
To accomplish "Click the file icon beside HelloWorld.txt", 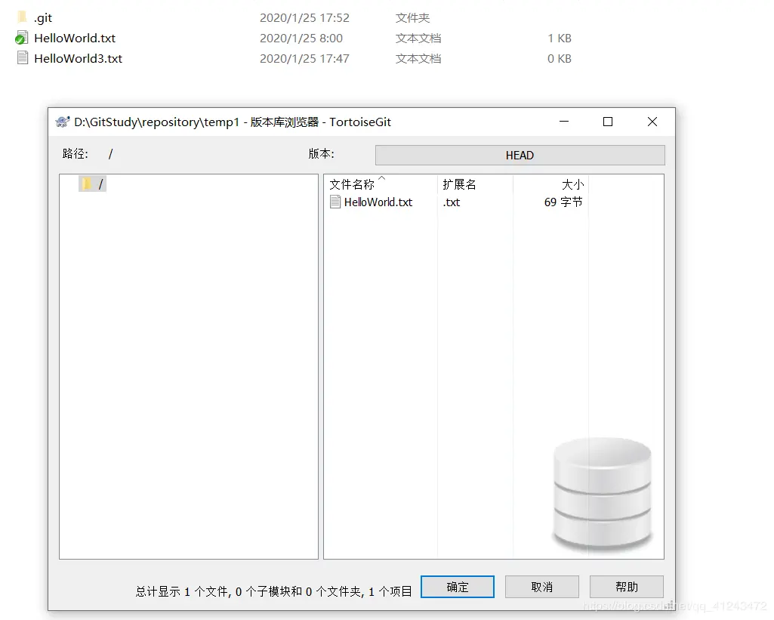I will [x=334, y=202].
